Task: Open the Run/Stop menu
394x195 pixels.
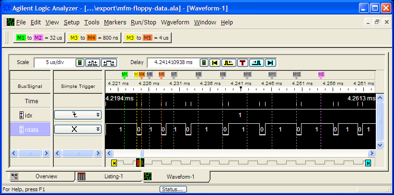Action: tap(143, 22)
